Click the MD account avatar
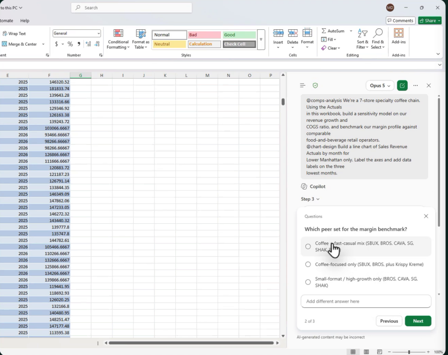 (390, 8)
